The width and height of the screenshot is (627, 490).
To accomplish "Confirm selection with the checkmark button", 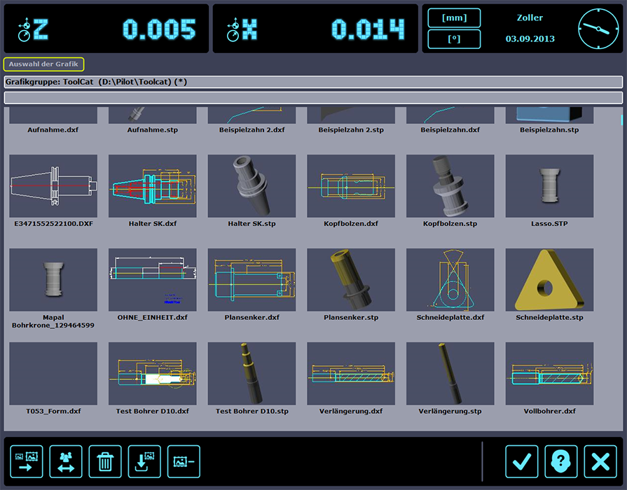I will tap(522, 461).
